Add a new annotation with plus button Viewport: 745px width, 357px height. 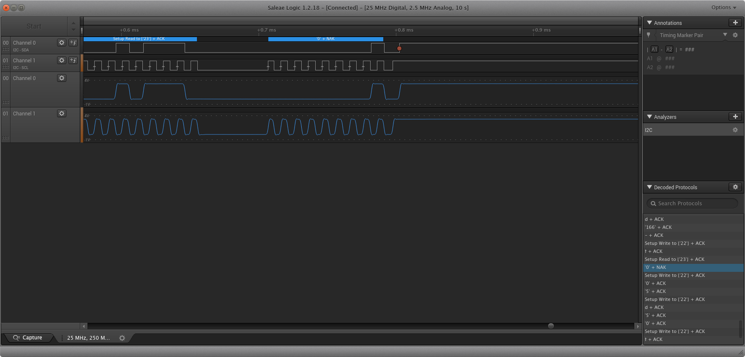735,23
